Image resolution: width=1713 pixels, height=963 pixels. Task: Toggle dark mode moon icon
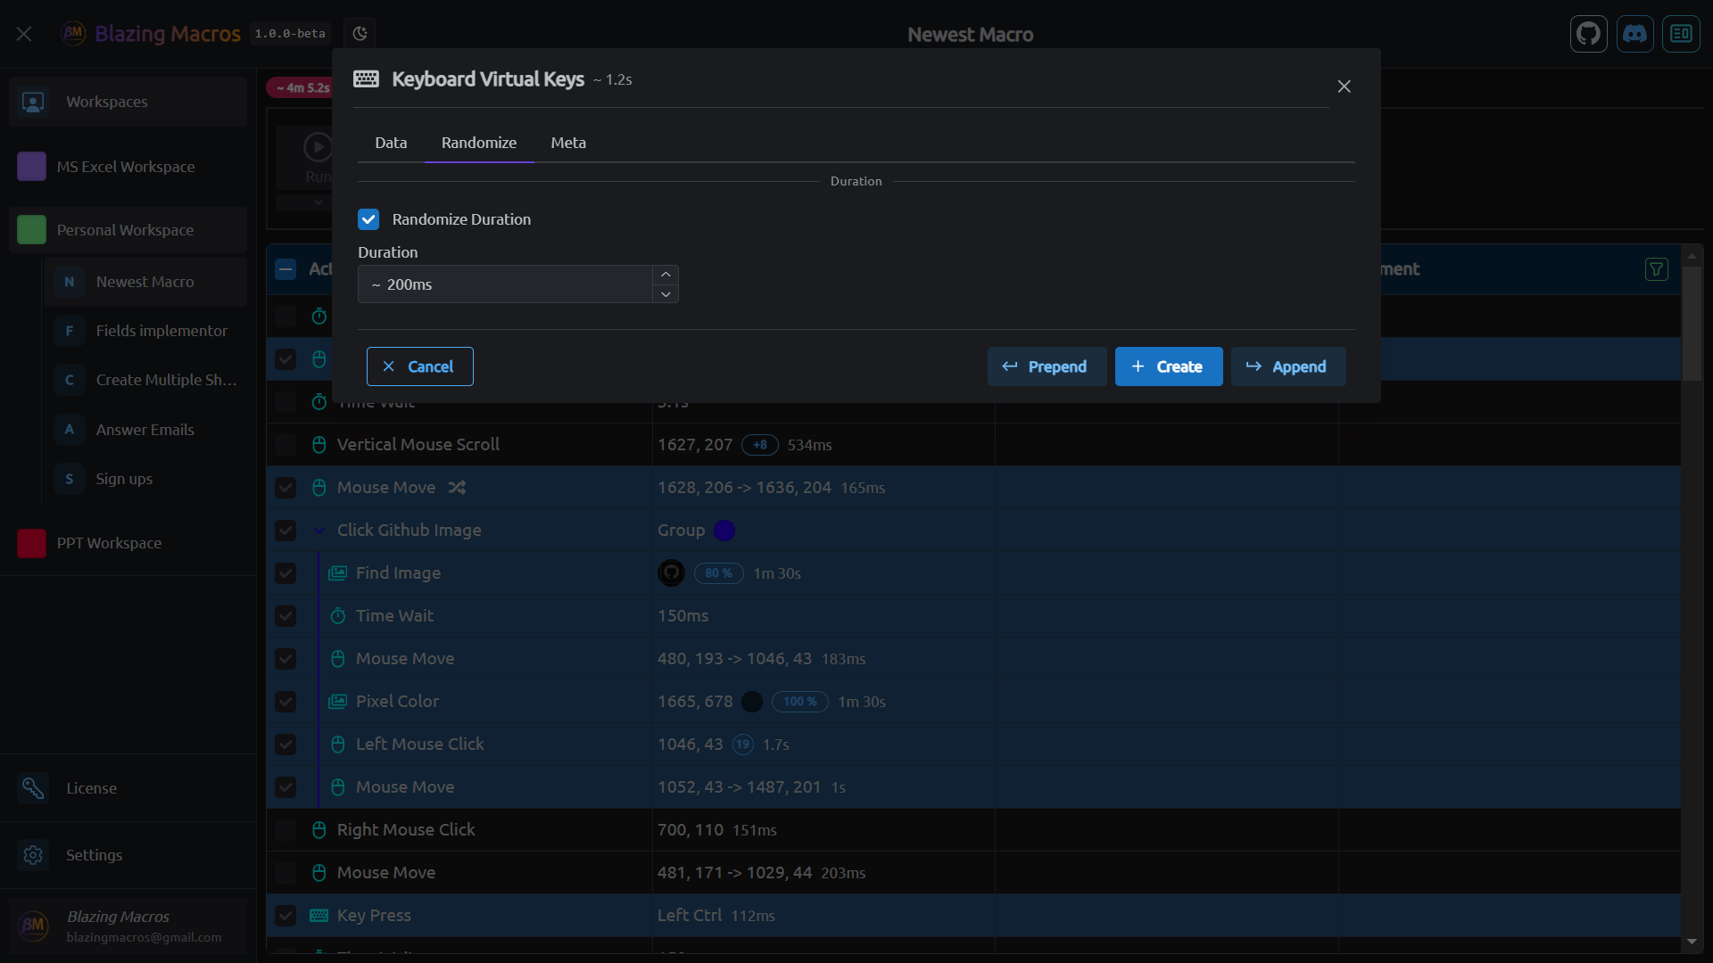pos(360,34)
